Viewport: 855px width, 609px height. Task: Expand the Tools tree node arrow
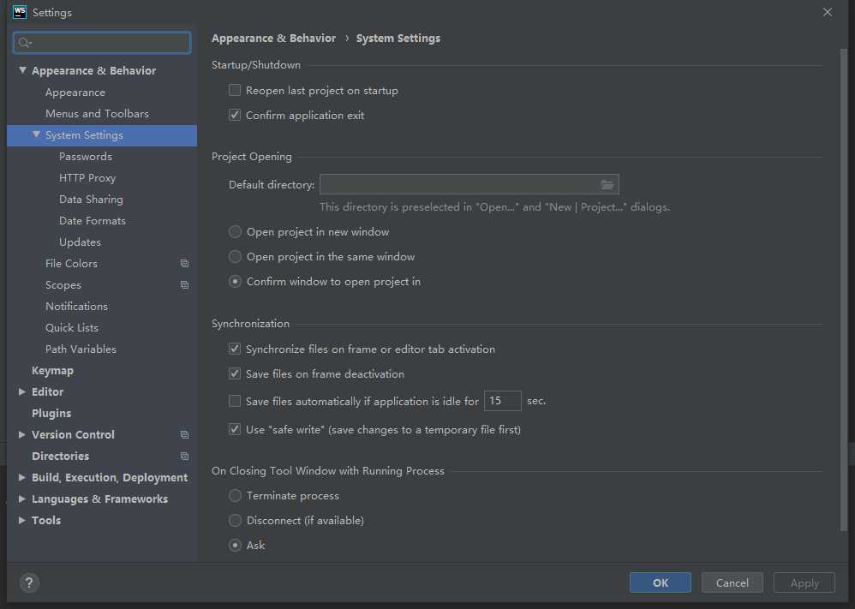21,520
